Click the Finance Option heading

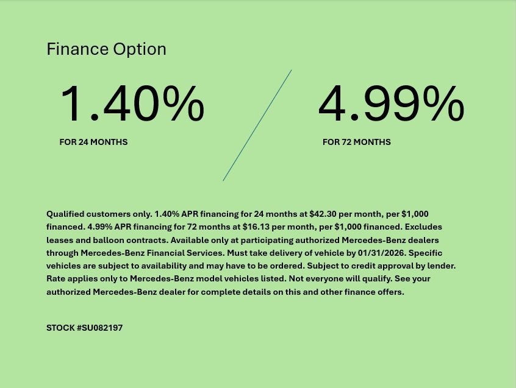[106, 49]
